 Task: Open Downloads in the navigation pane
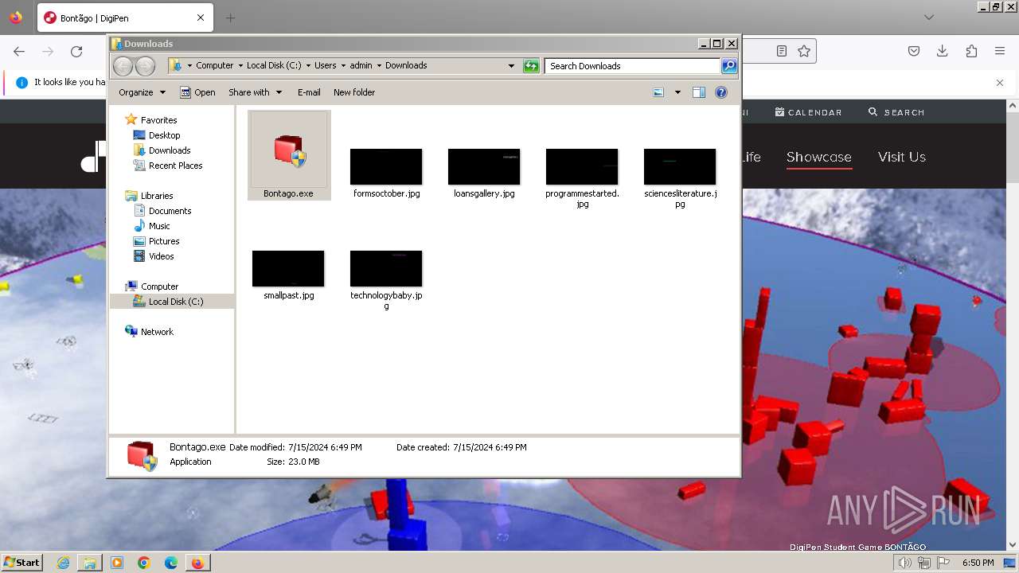pos(170,150)
